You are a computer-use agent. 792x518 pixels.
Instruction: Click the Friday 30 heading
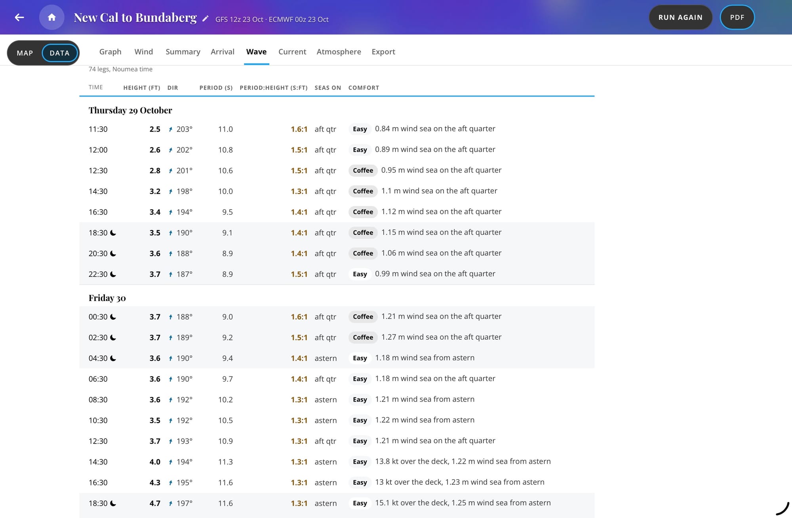coord(107,298)
